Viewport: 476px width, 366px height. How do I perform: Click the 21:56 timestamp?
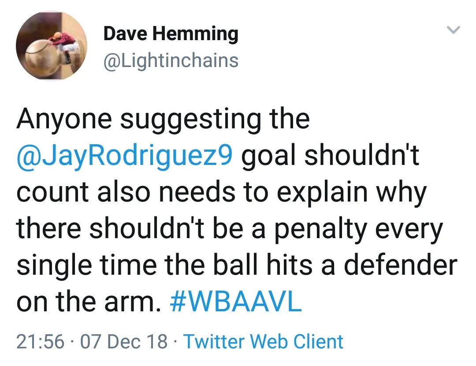point(40,342)
